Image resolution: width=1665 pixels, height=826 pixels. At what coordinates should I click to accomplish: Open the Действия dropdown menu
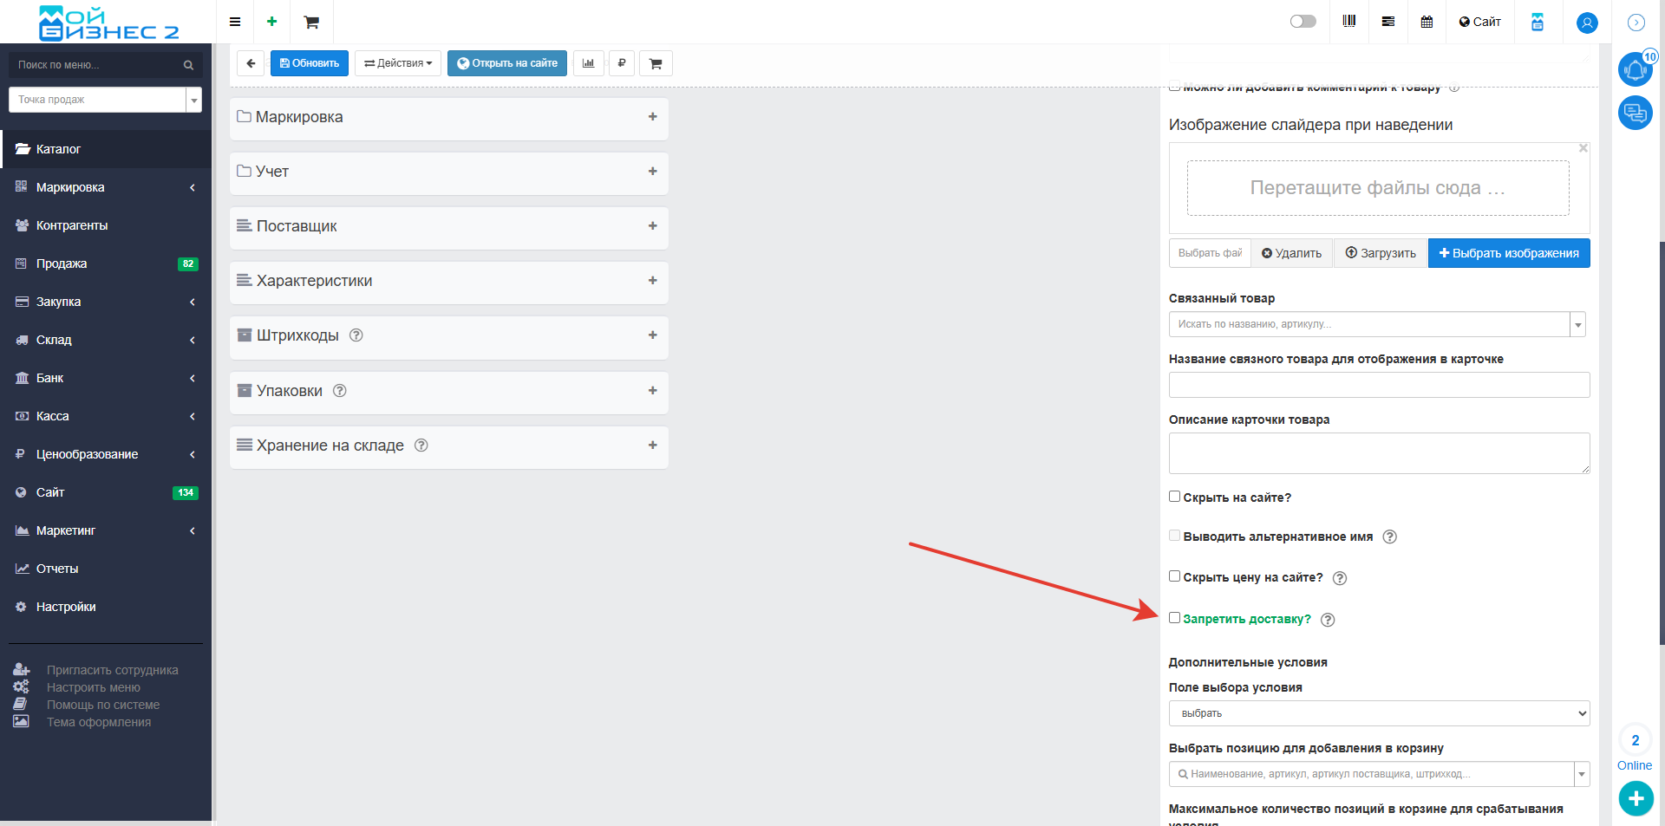click(x=398, y=63)
